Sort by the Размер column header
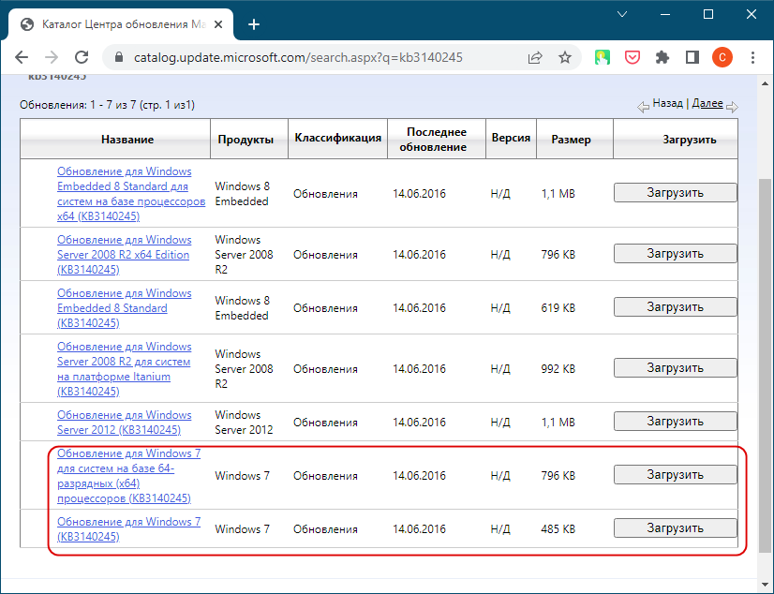This screenshot has width=774, height=594. pyautogui.click(x=571, y=140)
